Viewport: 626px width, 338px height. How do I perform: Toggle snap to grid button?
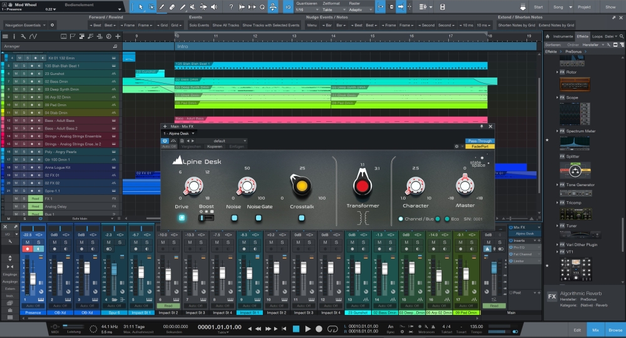click(401, 7)
